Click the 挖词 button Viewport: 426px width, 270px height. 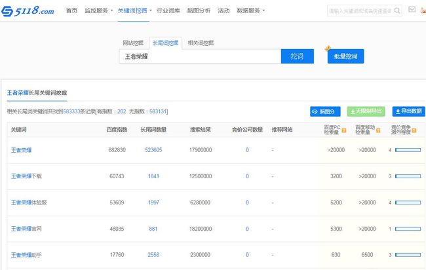pyautogui.click(x=298, y=56)
